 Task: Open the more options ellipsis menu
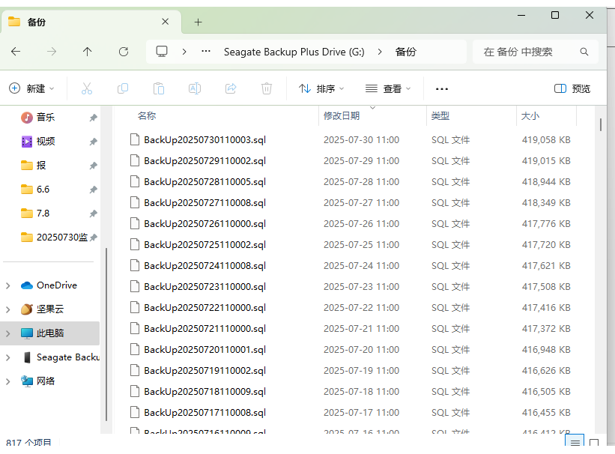442,88
